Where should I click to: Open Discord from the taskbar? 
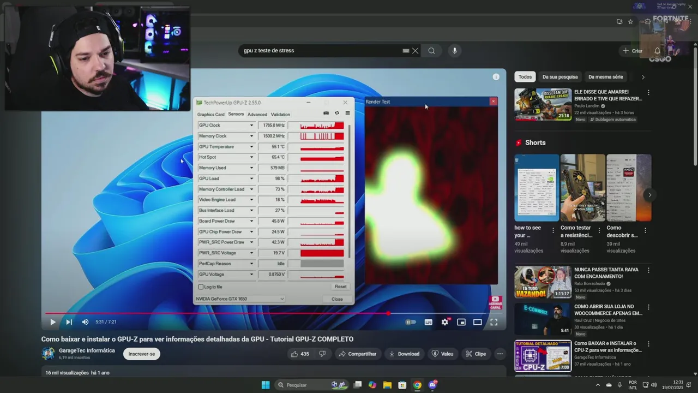coord(433,385)
